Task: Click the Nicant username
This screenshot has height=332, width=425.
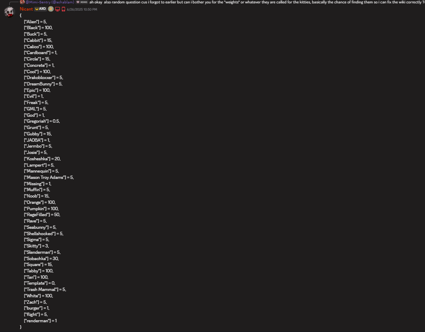Action: [26, 9]
